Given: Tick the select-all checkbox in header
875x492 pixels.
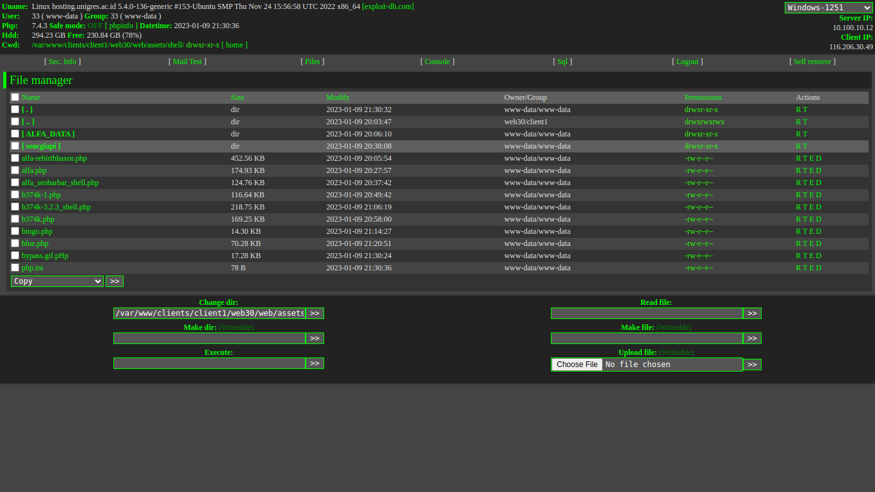Looking at the screenshot, I should (15, 97).
